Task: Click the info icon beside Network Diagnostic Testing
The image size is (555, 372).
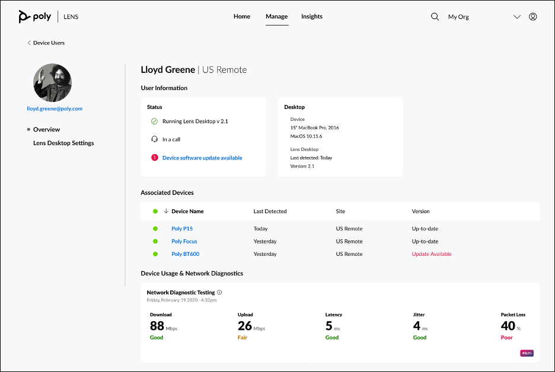Action: point(219,293)
